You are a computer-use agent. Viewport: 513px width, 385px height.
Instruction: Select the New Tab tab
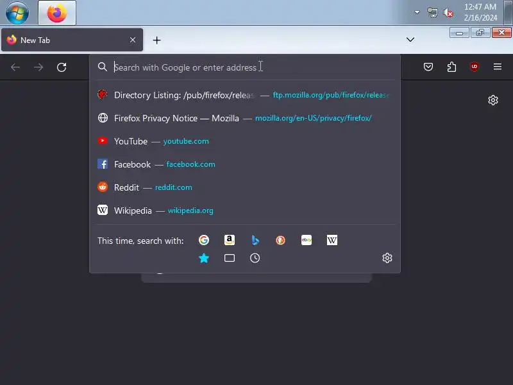point(72,40)
